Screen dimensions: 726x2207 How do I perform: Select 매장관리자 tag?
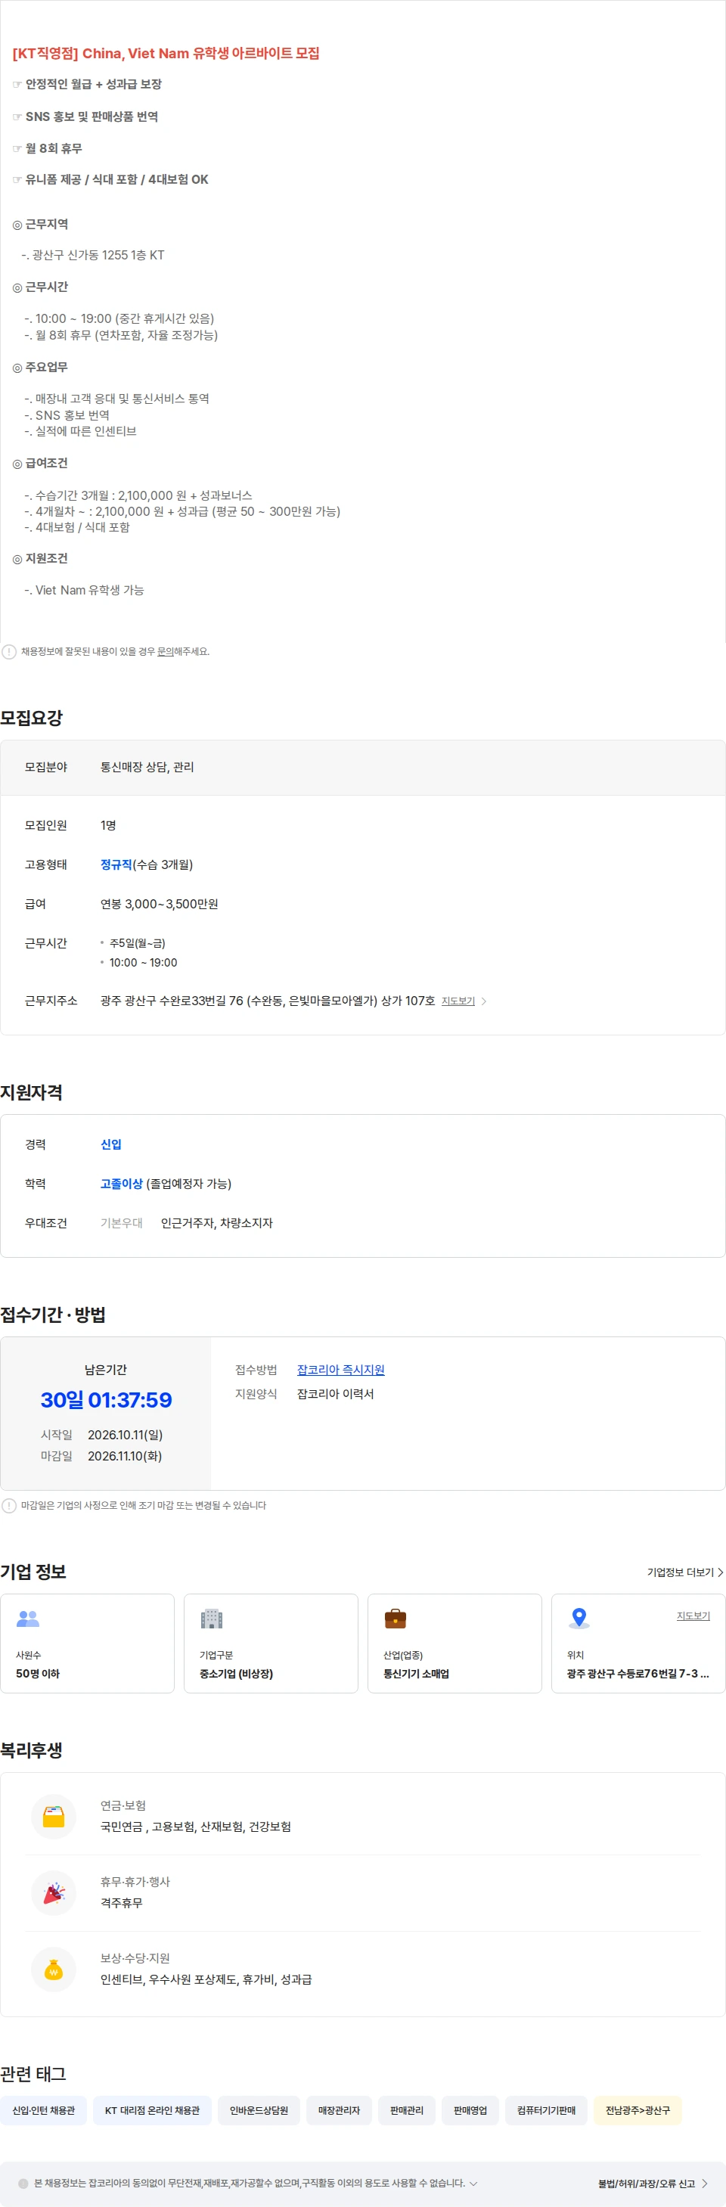click(x=339, y=2110)
